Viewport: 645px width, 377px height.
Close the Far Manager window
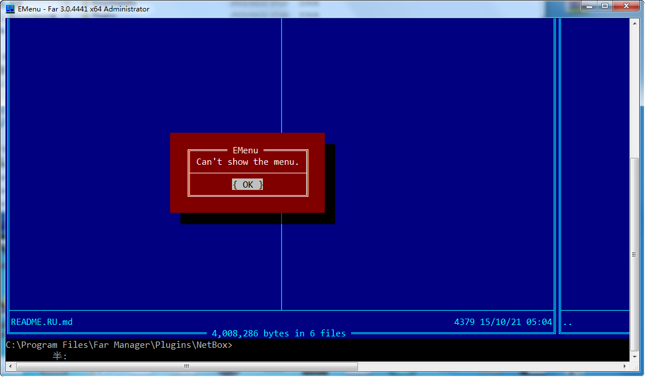pyautogui.click(x=626, y=6)
